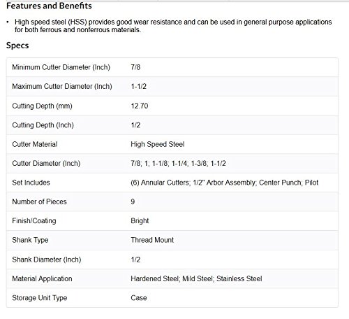349x319 pixels.
Task: Click the Bright finish value
Action: [x=140, y=220]
